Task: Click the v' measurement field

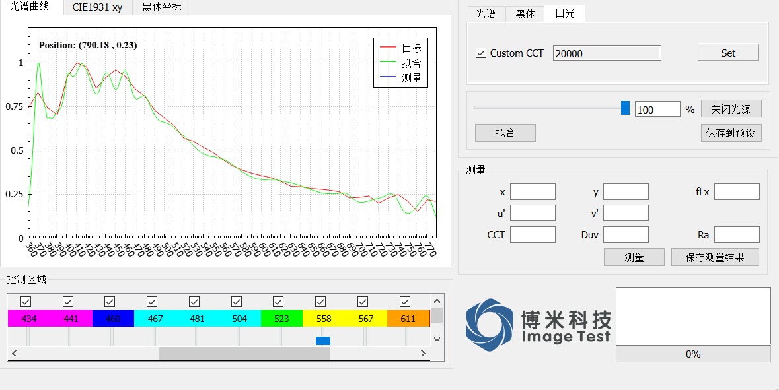Action: point(626,213)
